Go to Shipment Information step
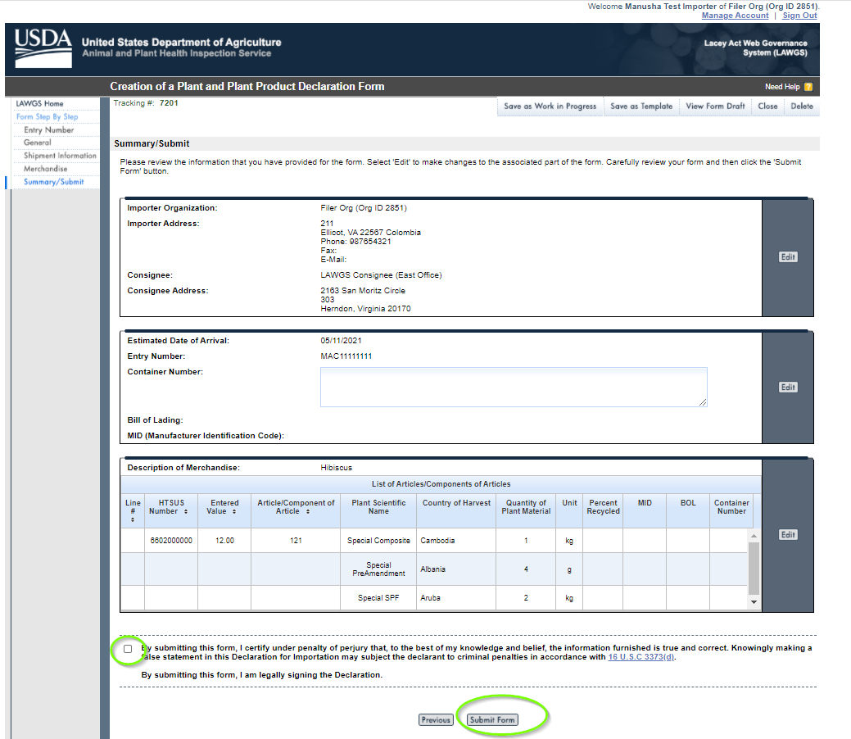This screenshot has width=851, height=739. [x=60, y=156]
